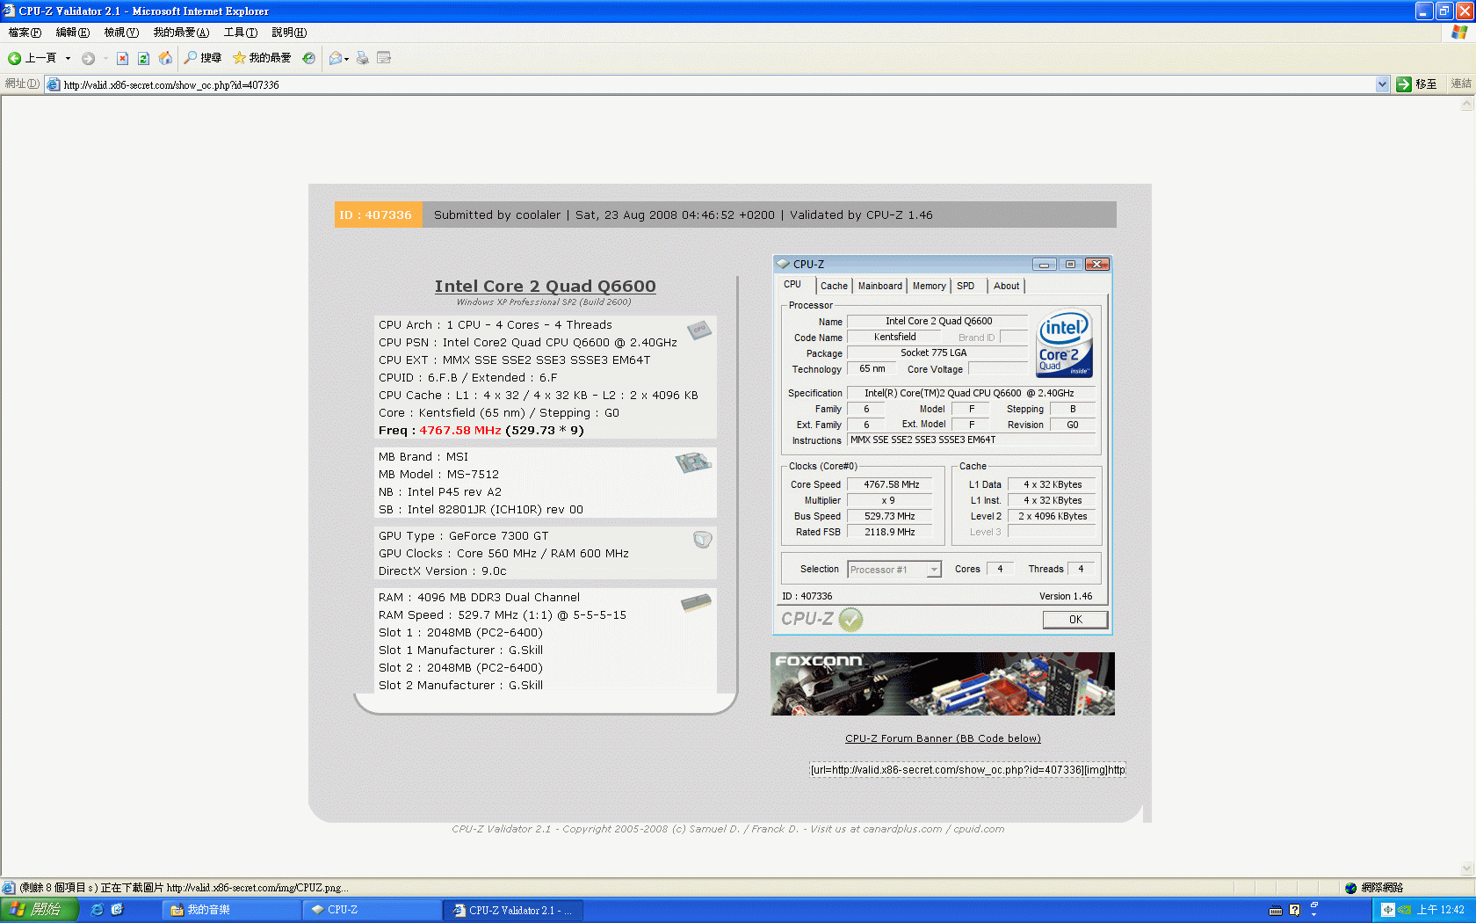This screenshot has height=923, width=1476.
Task: Open the 我的最愛(A) menu
Action: [x=181, y=33]
